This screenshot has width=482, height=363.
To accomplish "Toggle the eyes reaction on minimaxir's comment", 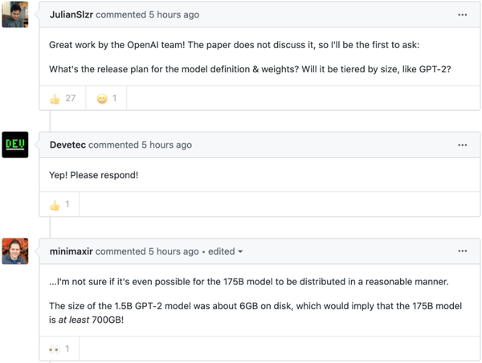I will pyautogui.click(x=59, y=349).
